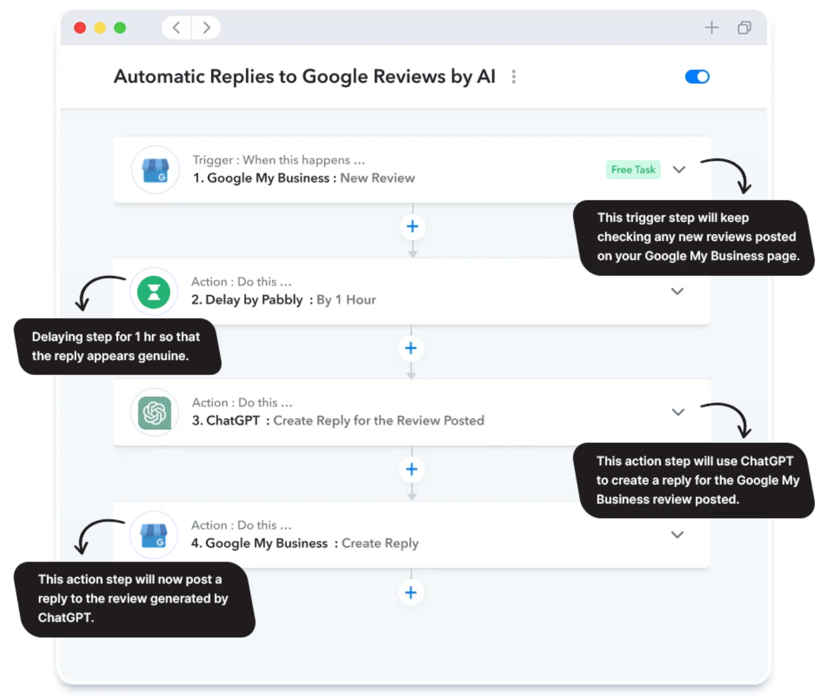Go forward with the right arrow button
The height and width of the screenshot is (700, 827).
point(206,28)
